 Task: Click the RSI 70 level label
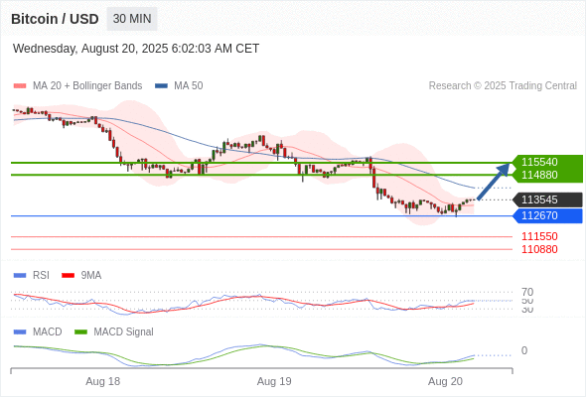[x=527, y=292]
